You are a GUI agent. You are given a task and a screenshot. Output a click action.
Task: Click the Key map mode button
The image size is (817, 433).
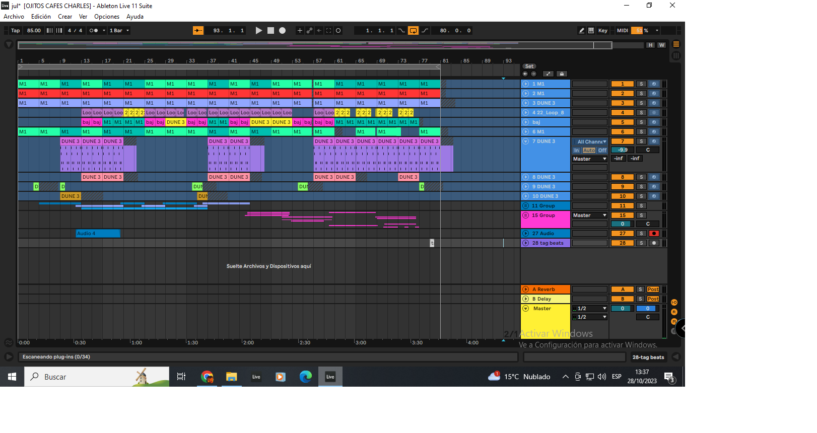pos(602,31)
